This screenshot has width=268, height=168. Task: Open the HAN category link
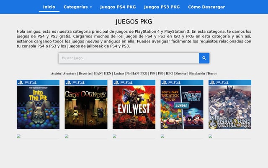[98, 73]
